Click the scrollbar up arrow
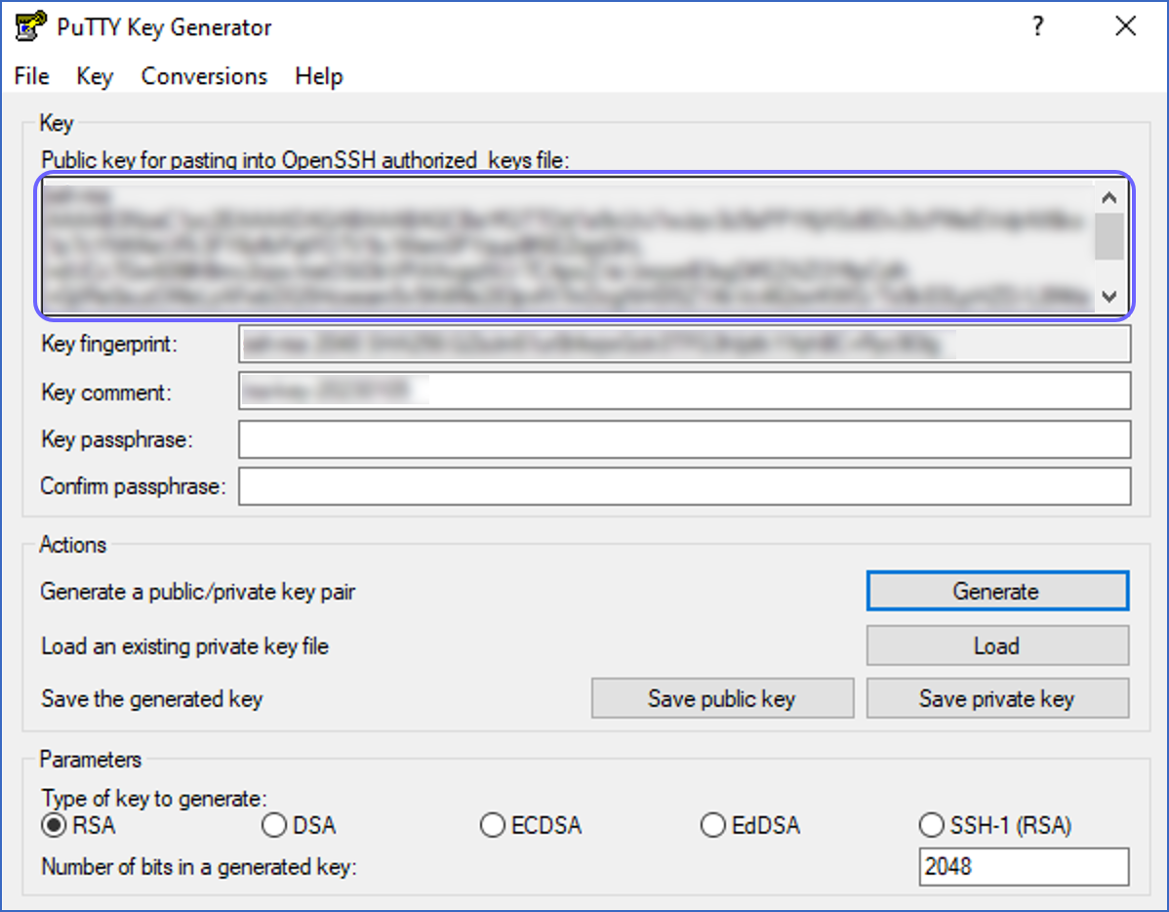Viewport: 1169px width, 912px height. click(x=1109, y=195)
